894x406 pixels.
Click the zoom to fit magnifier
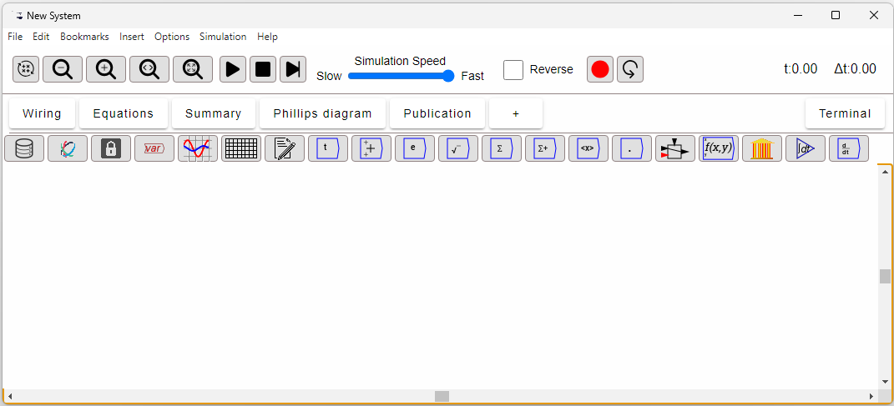click(193, 69)
